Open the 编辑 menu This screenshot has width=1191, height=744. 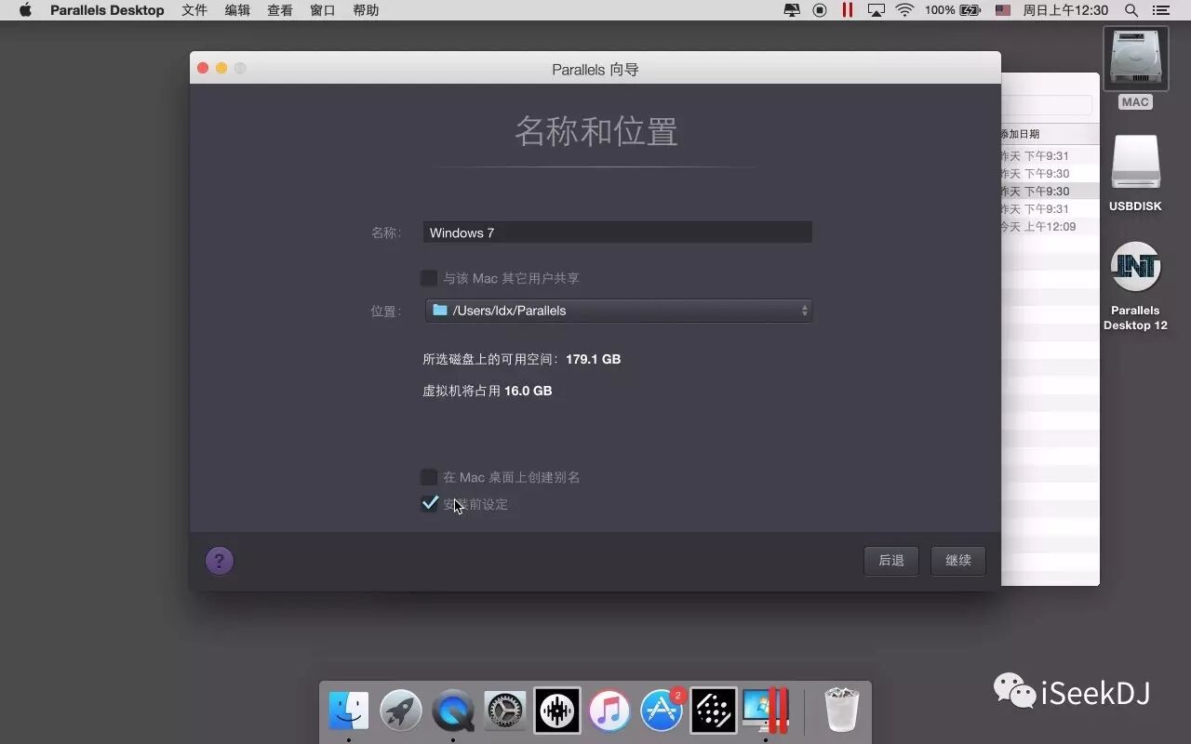click(x=237, y=10)
